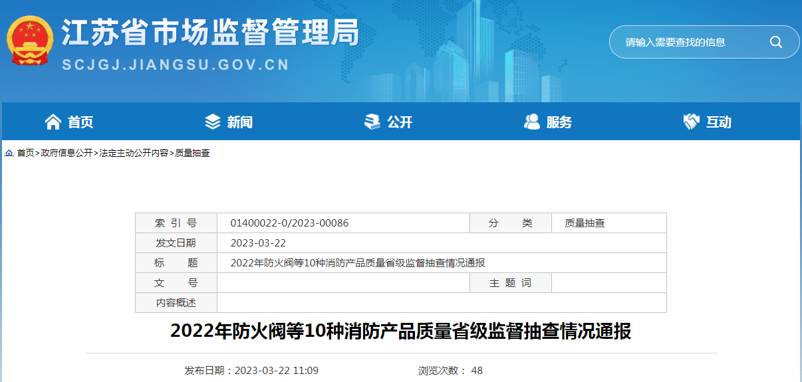Focus the search box 请输入需要查找的信息
Viewport: 802px width, 382px height.
(704, 42)
